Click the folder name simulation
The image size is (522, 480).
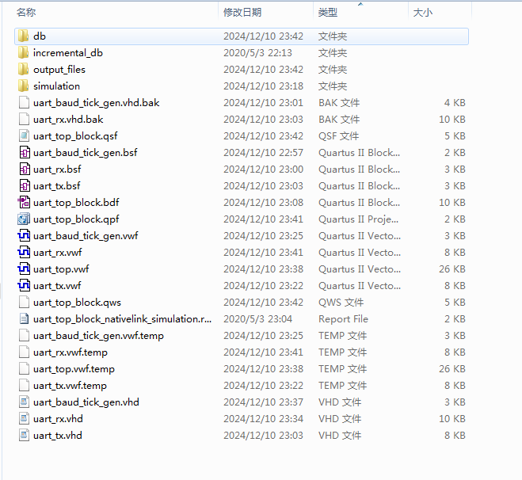click(x=56, y=86)
